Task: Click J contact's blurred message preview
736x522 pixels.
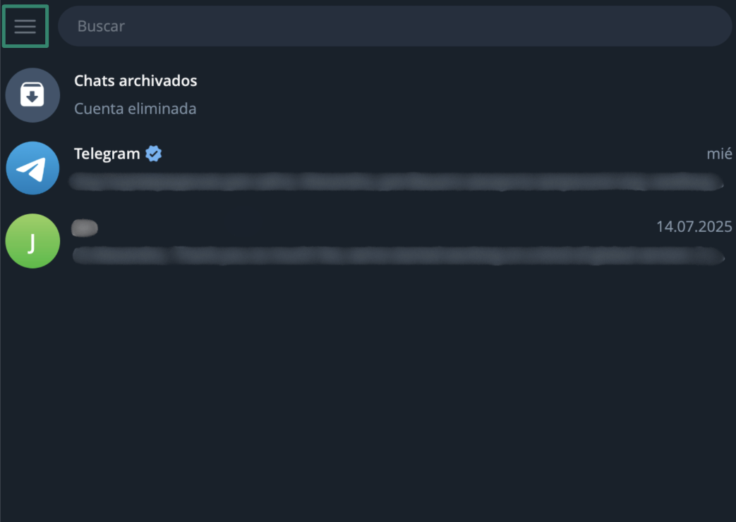Action: tap(395, 255)
